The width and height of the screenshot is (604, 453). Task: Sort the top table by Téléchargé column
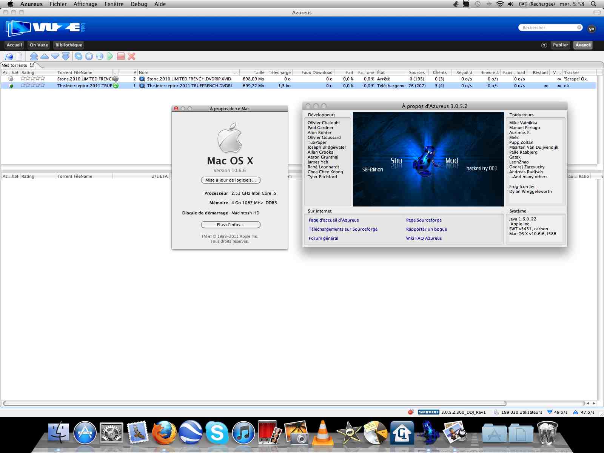(x=279, y=72)
